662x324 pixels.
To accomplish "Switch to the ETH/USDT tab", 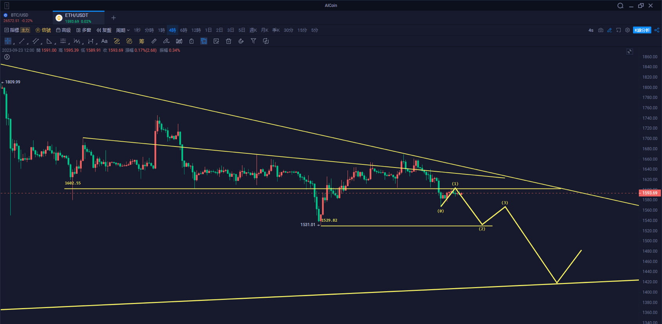I will tap(79, 18).
